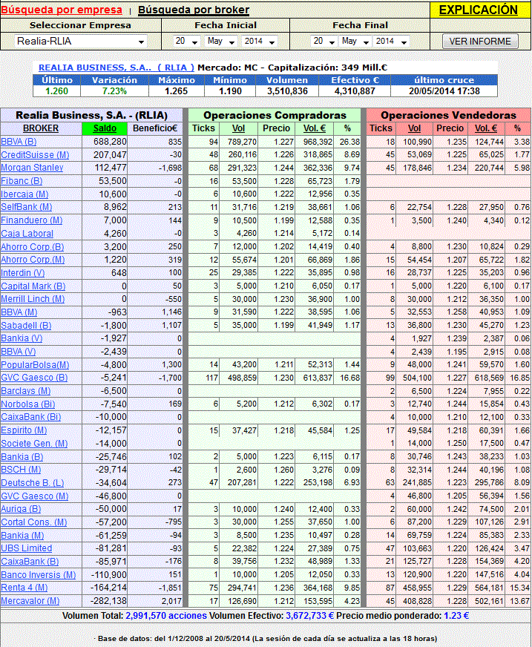The image size is (532, 647).
Task: Open the end date year dropdown
Action: point(396,42)
